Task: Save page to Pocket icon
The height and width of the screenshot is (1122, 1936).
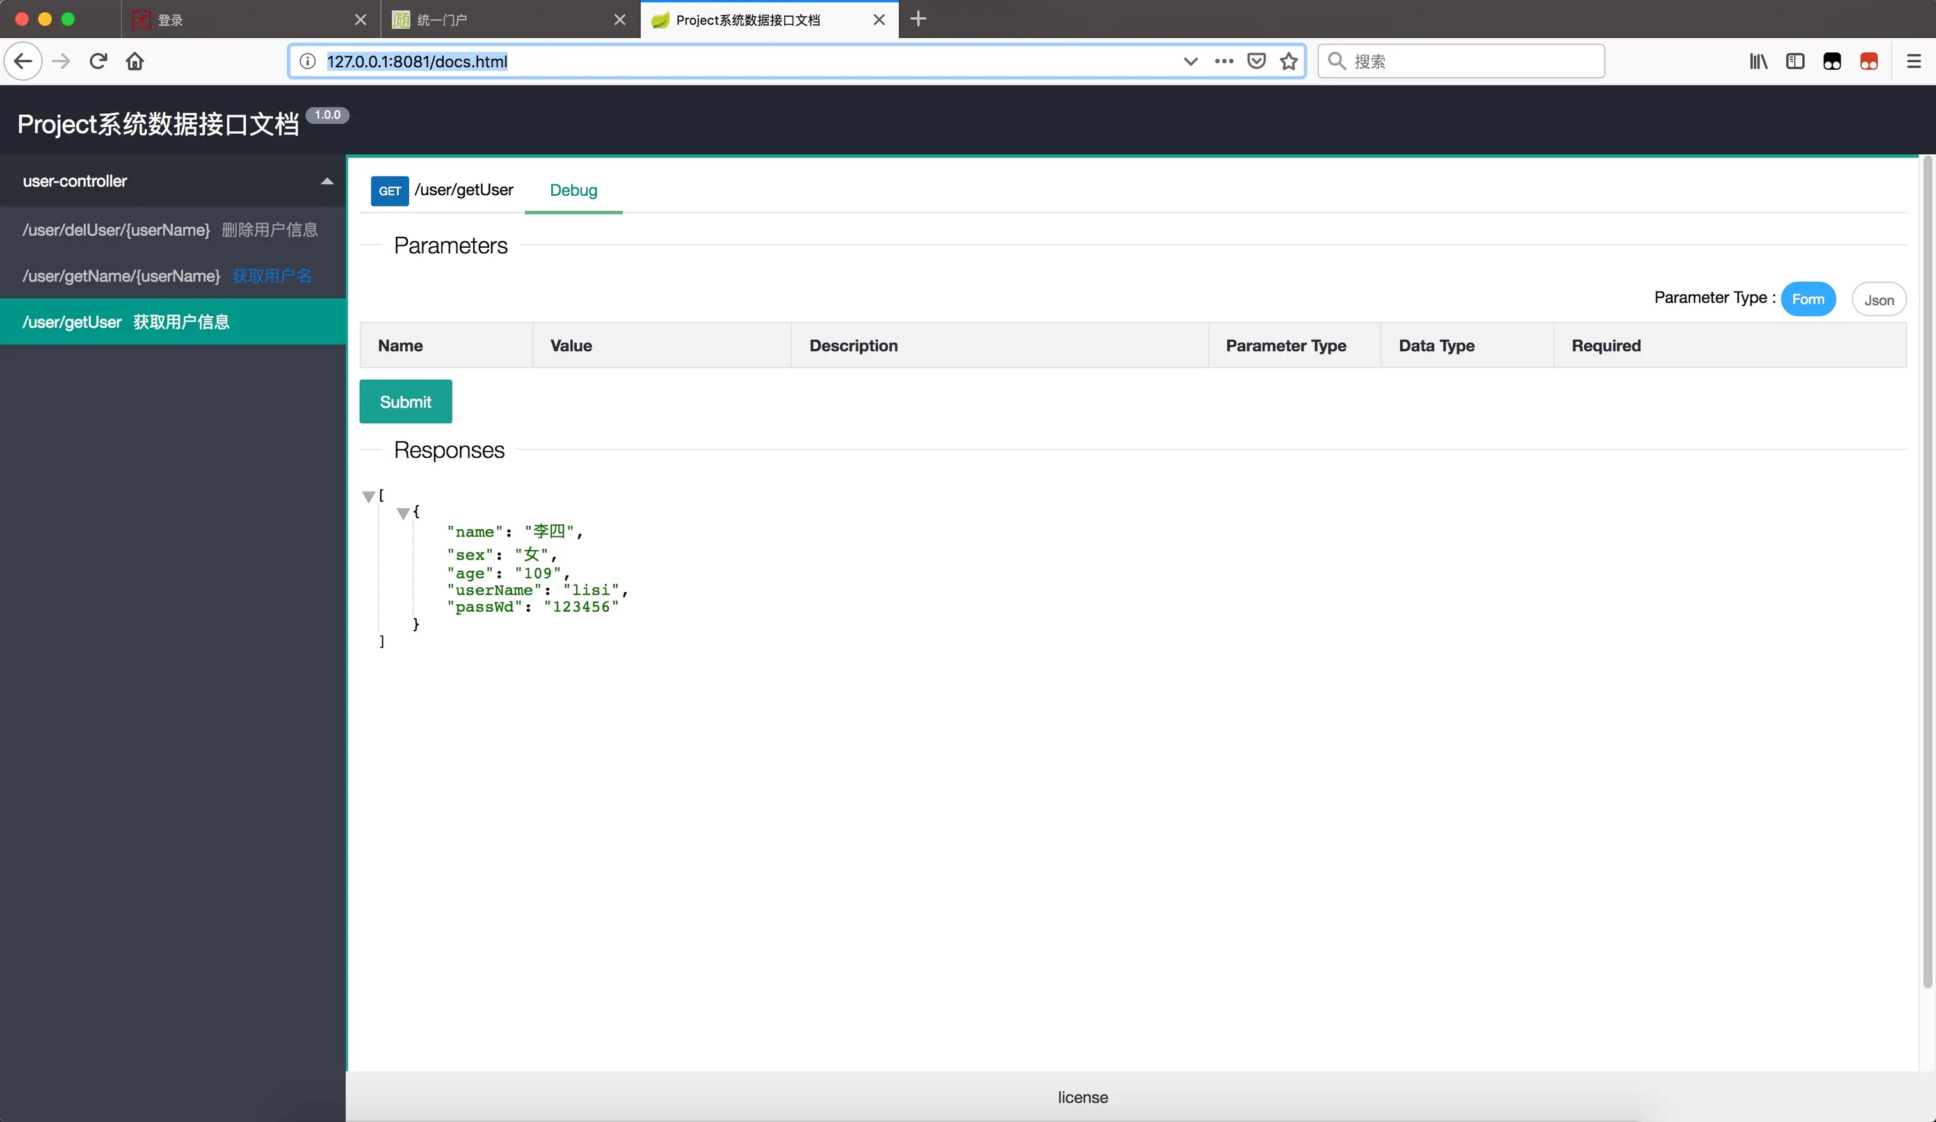Action: click(1256, 61)
